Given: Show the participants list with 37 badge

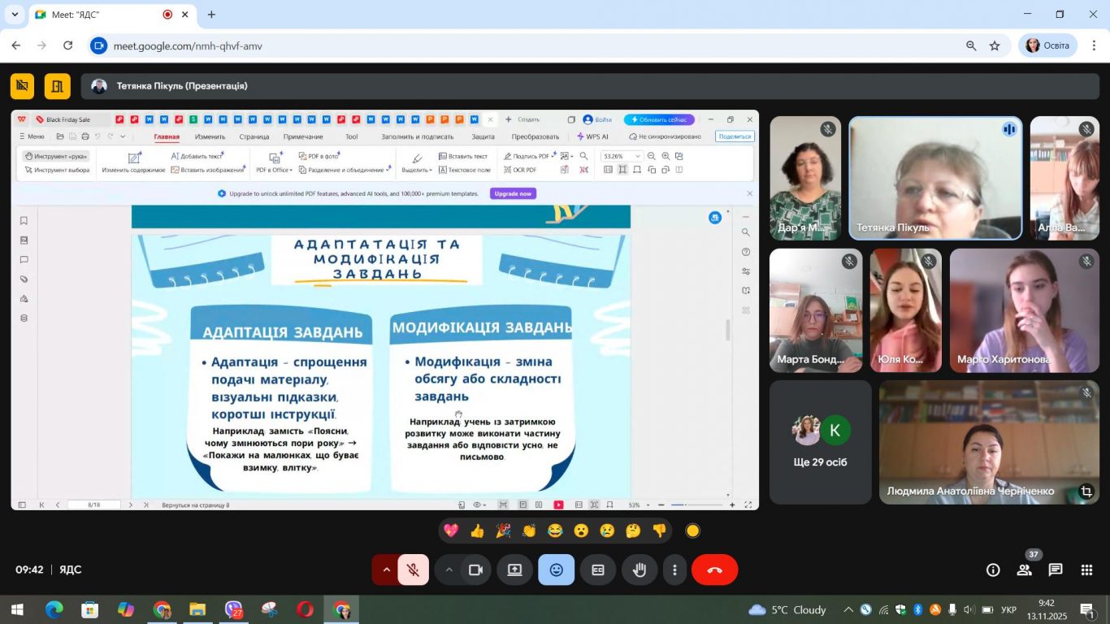Looking at the screenshot, I should click(x=1025, y=570).
